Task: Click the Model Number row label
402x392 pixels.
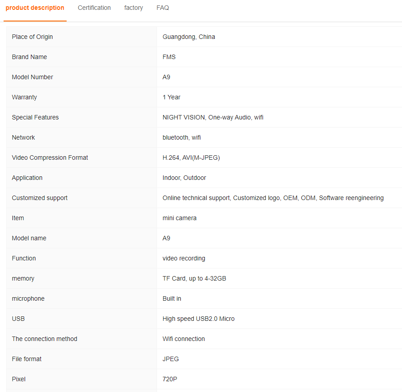Action: 32,77
